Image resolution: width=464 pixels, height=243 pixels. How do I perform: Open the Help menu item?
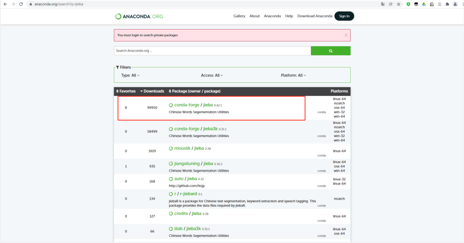[x=289, y=16]
